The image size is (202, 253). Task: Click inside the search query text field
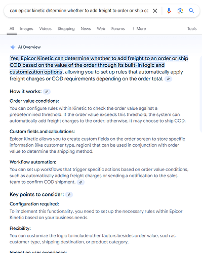[79, 11]
